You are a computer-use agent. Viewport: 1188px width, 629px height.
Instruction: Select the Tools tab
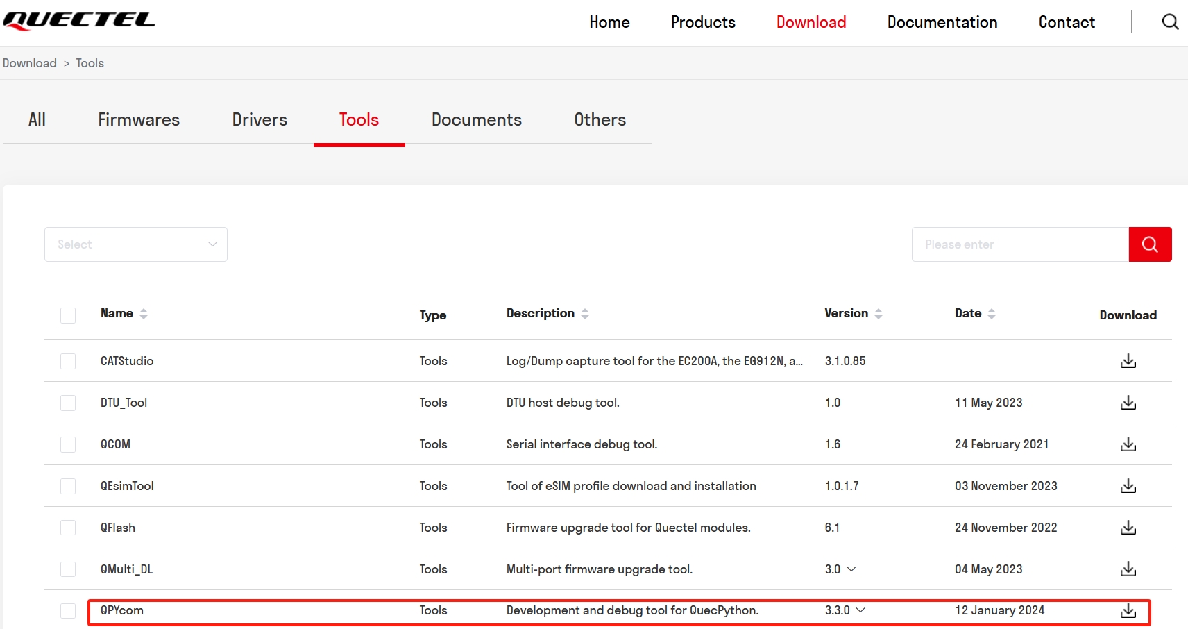359,119
